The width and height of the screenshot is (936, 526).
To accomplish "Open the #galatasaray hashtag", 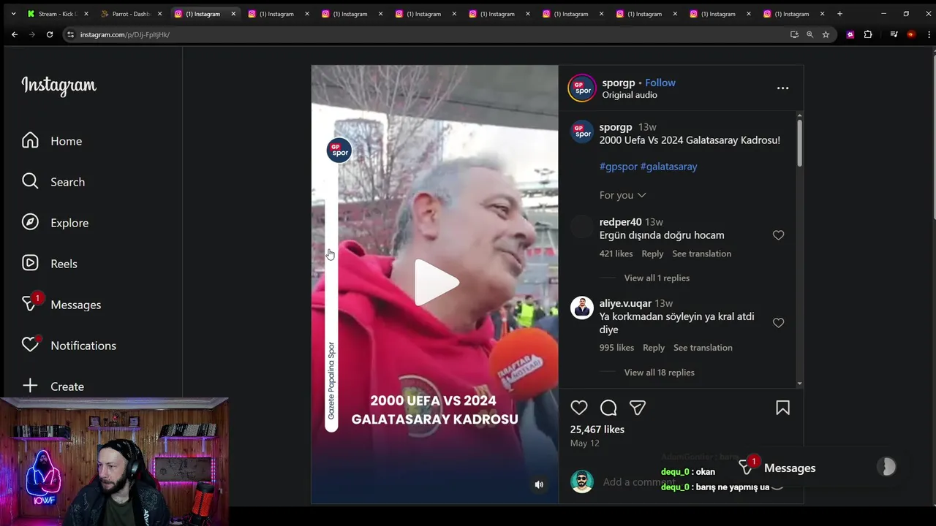I will click(668, 167).
